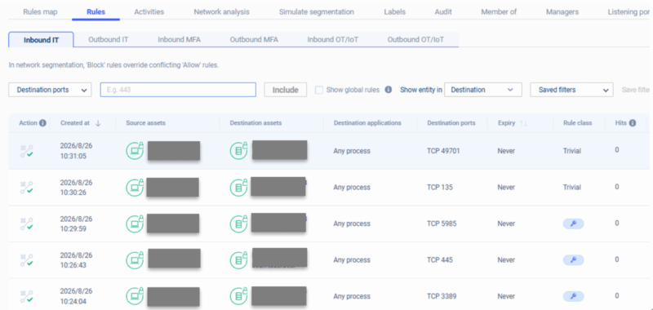Open the Managers tab

[562, 12]
